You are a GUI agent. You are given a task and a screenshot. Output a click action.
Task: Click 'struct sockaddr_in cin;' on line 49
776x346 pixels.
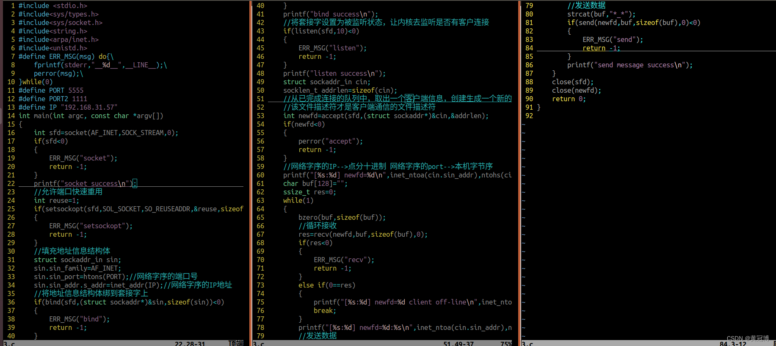click(327, 82)
